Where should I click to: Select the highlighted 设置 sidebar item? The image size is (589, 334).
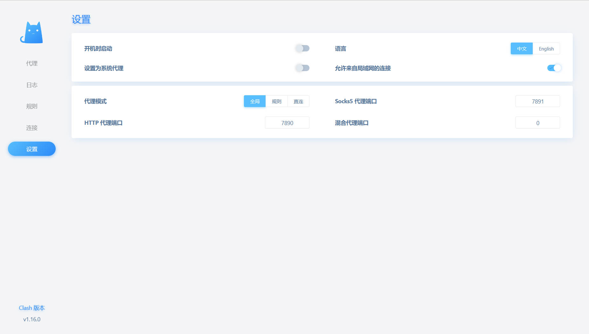point(32,149)
